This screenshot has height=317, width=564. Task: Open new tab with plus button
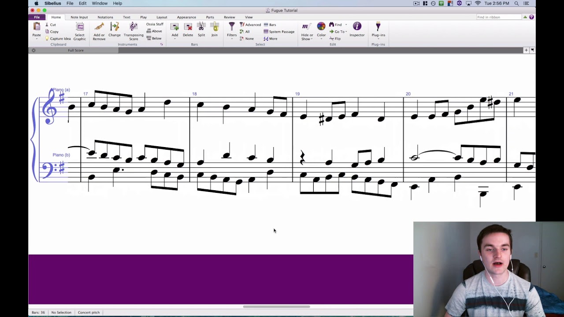(526, 50)
